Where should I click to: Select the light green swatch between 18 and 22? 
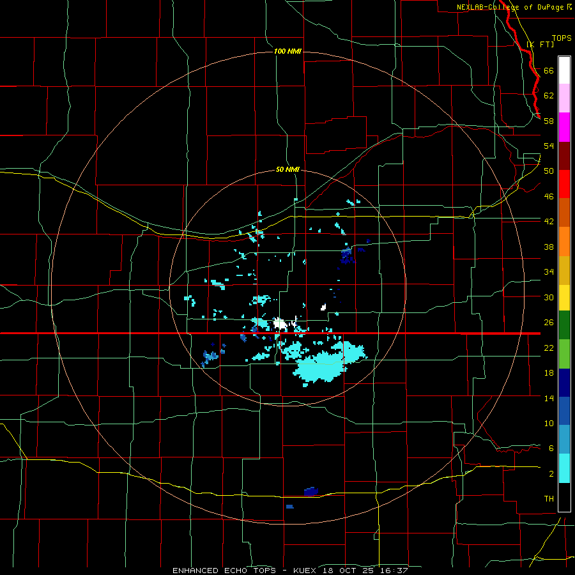point(564,354)
